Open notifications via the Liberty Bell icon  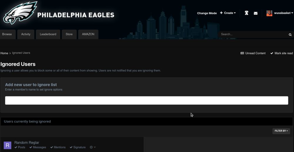[x=246, y=13]
